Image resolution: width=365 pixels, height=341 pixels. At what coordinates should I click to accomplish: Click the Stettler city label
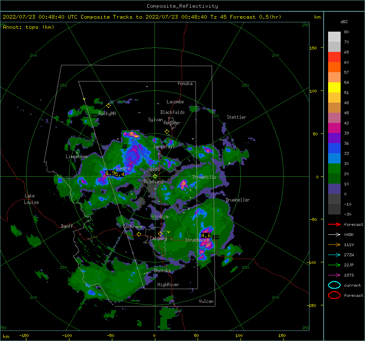(x=236, y=117)
